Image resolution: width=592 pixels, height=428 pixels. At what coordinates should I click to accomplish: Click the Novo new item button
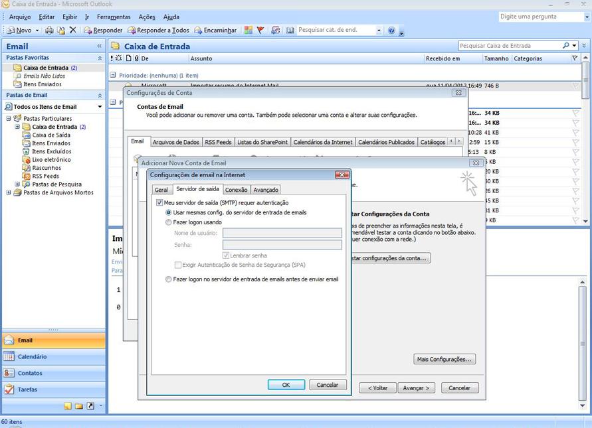20,30
